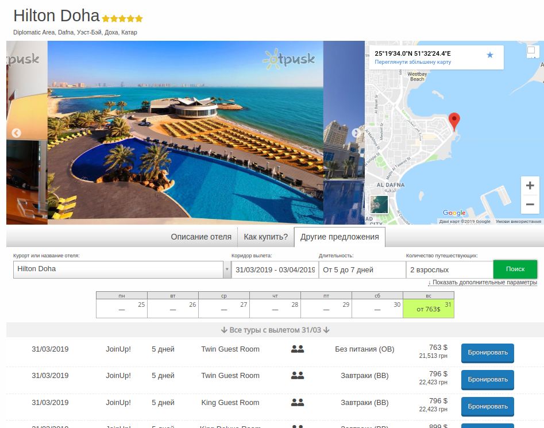This screenshot has width=544, height=428.
Task: Click the '763 $' price
Action: 438,348
